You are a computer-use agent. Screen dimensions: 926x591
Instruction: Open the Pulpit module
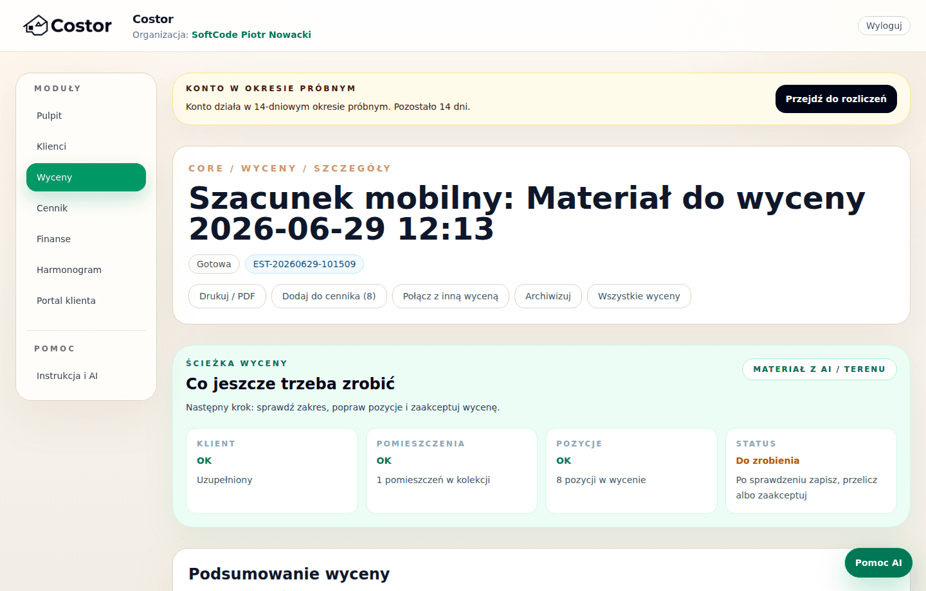pos(86,116)
